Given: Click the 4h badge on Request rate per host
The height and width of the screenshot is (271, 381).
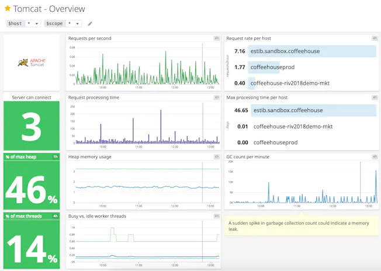Looking at the screenshot, I should coord(375,39).
